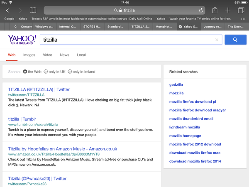Screen dimensions: 249x187
Task: Clear search box with X icon
Action: pyautogui.click(x=217, y=40)
